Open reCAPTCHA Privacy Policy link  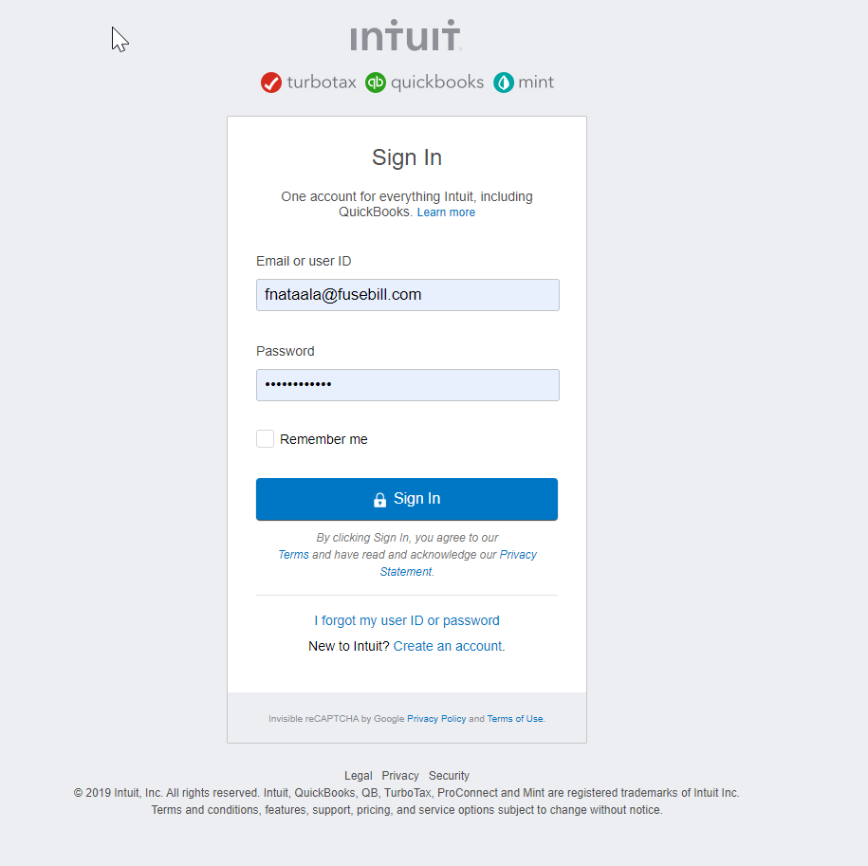tap(436, 718)
